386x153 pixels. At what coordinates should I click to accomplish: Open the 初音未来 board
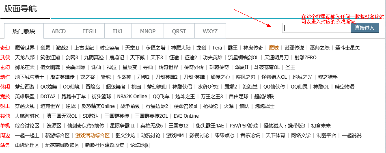pos(321,126)
